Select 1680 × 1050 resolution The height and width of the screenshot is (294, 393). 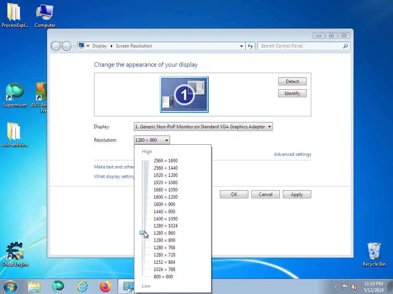coord(165,189)
